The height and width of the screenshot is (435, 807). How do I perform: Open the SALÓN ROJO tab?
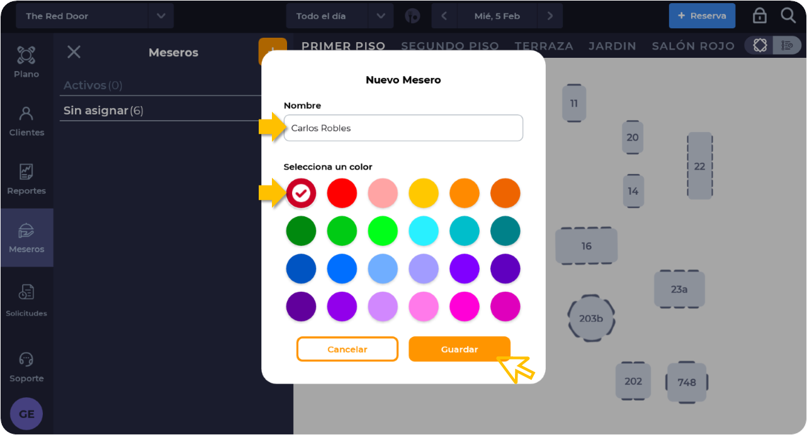click(x=693, y=46)
